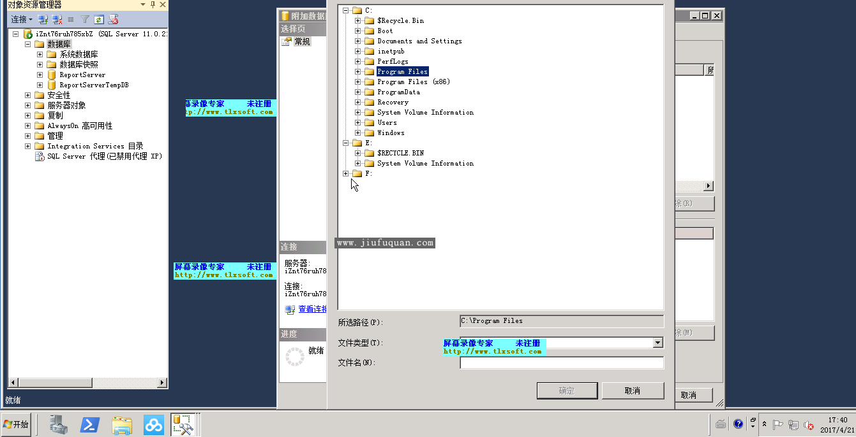This screenshot has height=437, width=856.
Task: Collapse the C: drive node
Action: click(x=346, y=10)
